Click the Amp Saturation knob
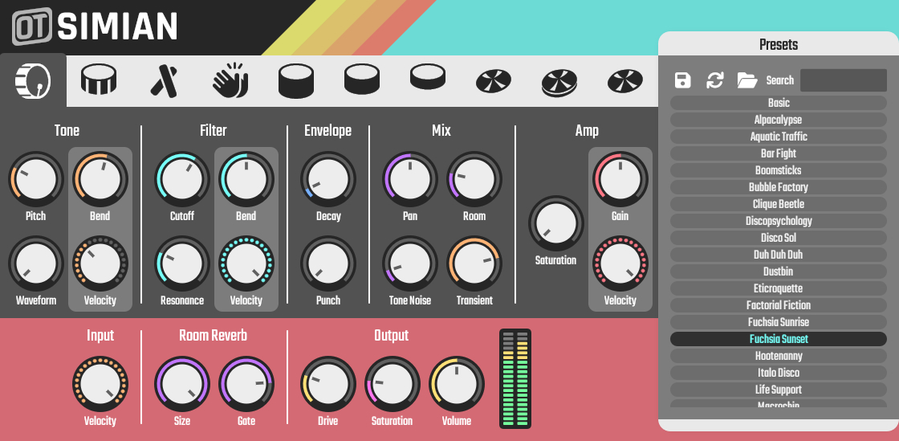Viewport: 899px width, 441px height. click(556, 223)
